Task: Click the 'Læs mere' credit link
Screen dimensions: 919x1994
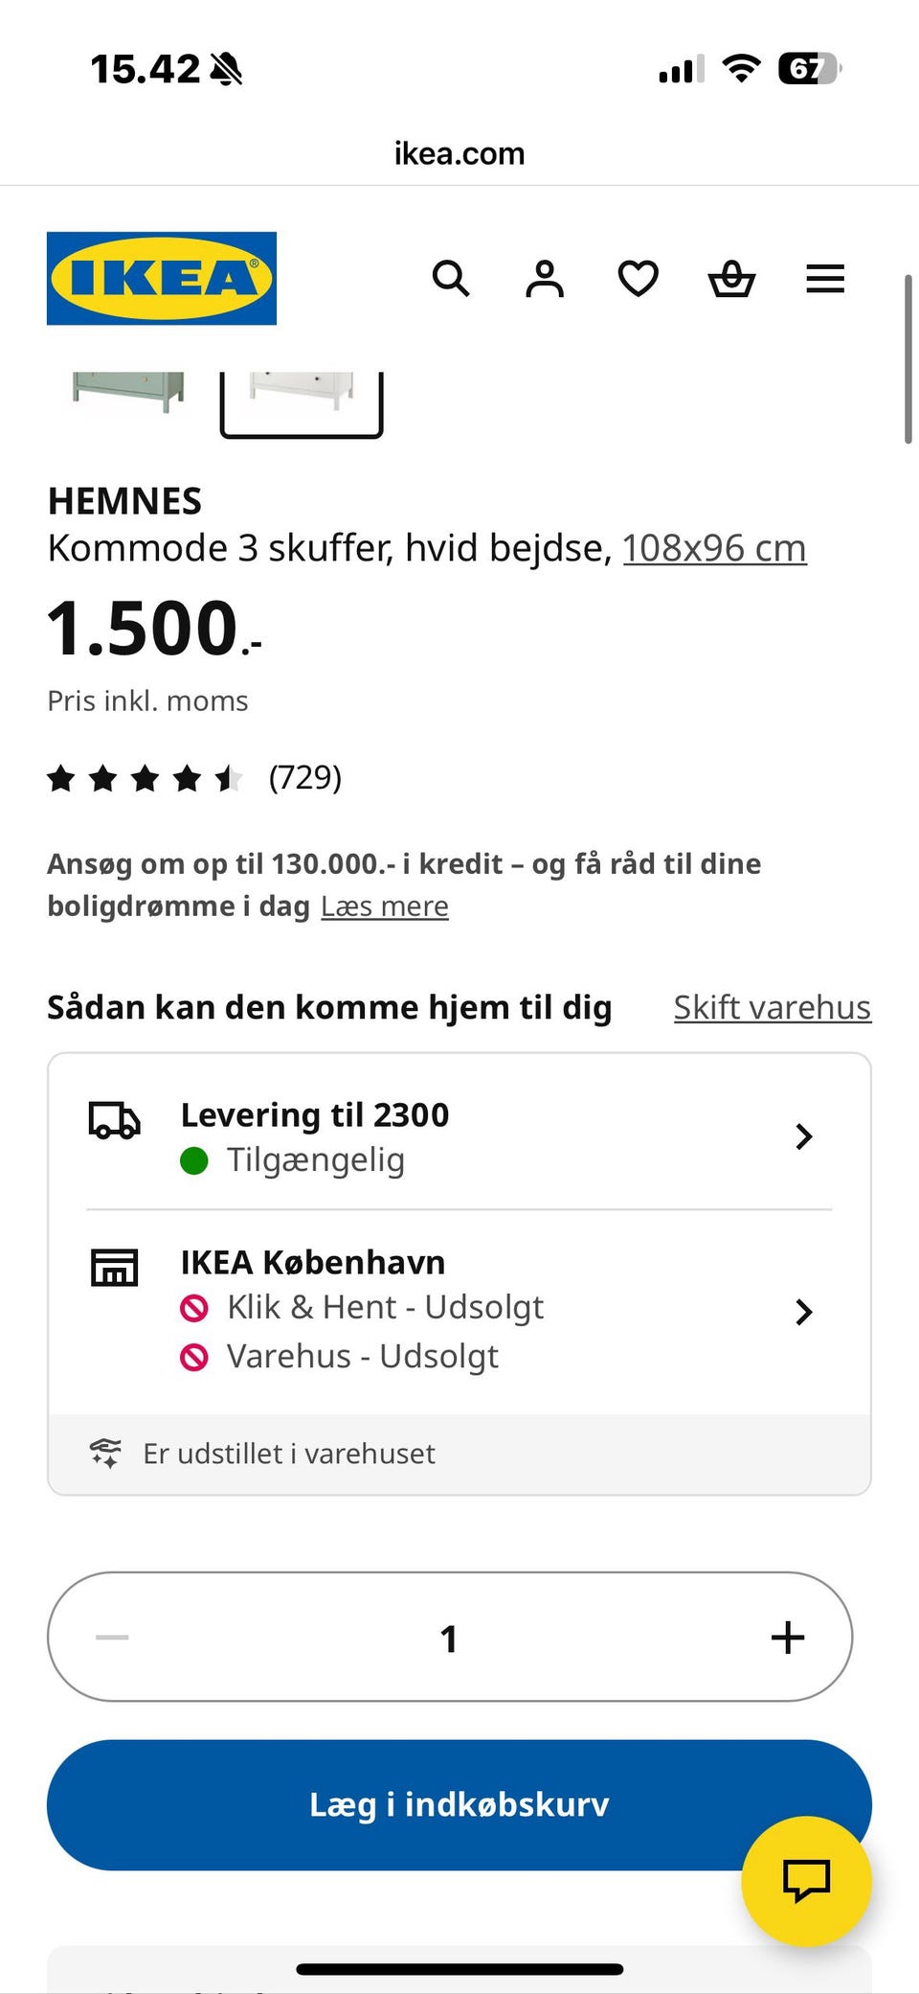Action: coord(384,906)
